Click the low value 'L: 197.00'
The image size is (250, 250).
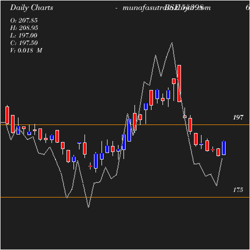point(23,35)
